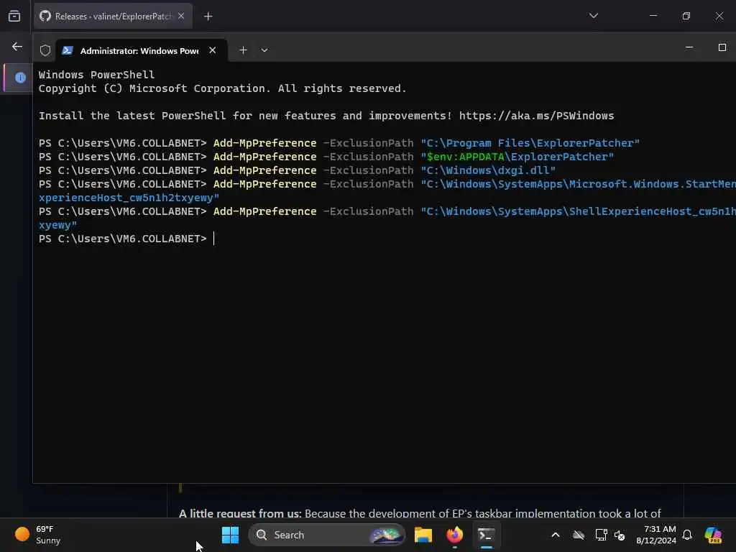Close the Releases ExplorerPatcher browser tab
The image size is (736, 552).
click(x=181, y=16)
